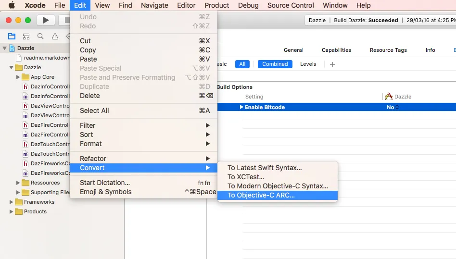Choose Emoji & Symbols
The height and width of the screenshot is (259, 456).
[x=144, y=192]
